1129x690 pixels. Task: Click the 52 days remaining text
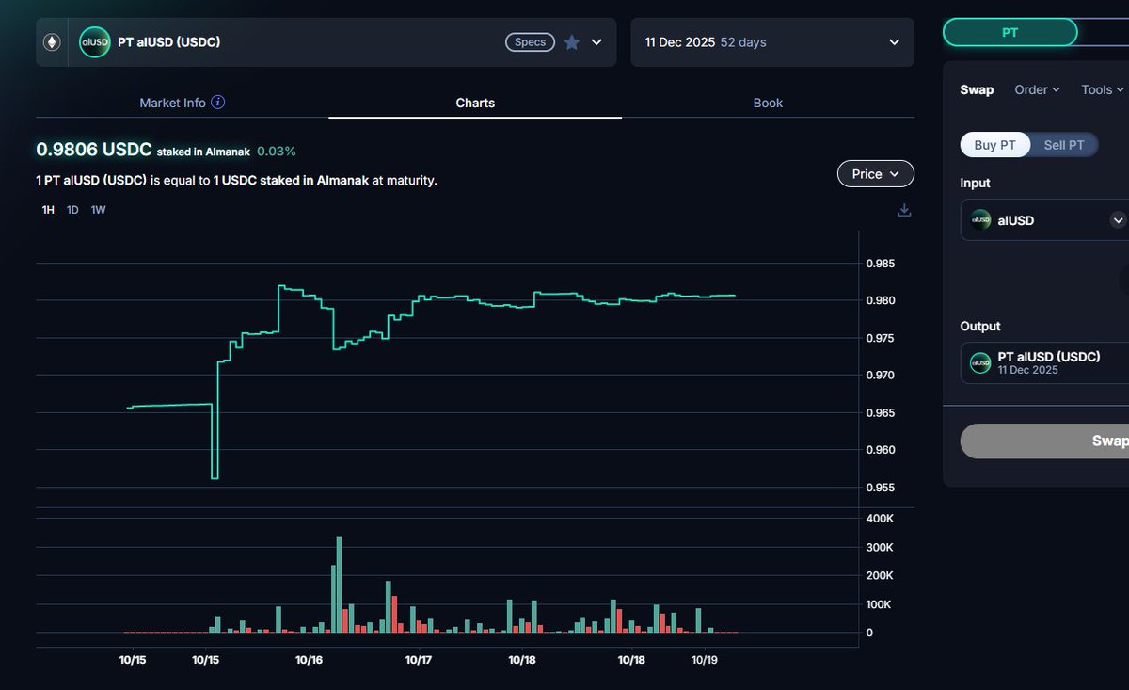pyautogui.click(x=742, y=42)
